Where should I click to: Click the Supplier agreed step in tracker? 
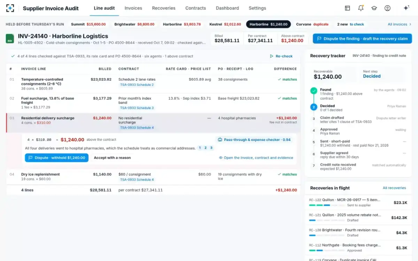click(358, 155)
